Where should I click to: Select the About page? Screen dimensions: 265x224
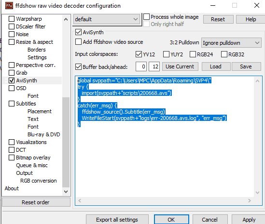pos(12,188)
